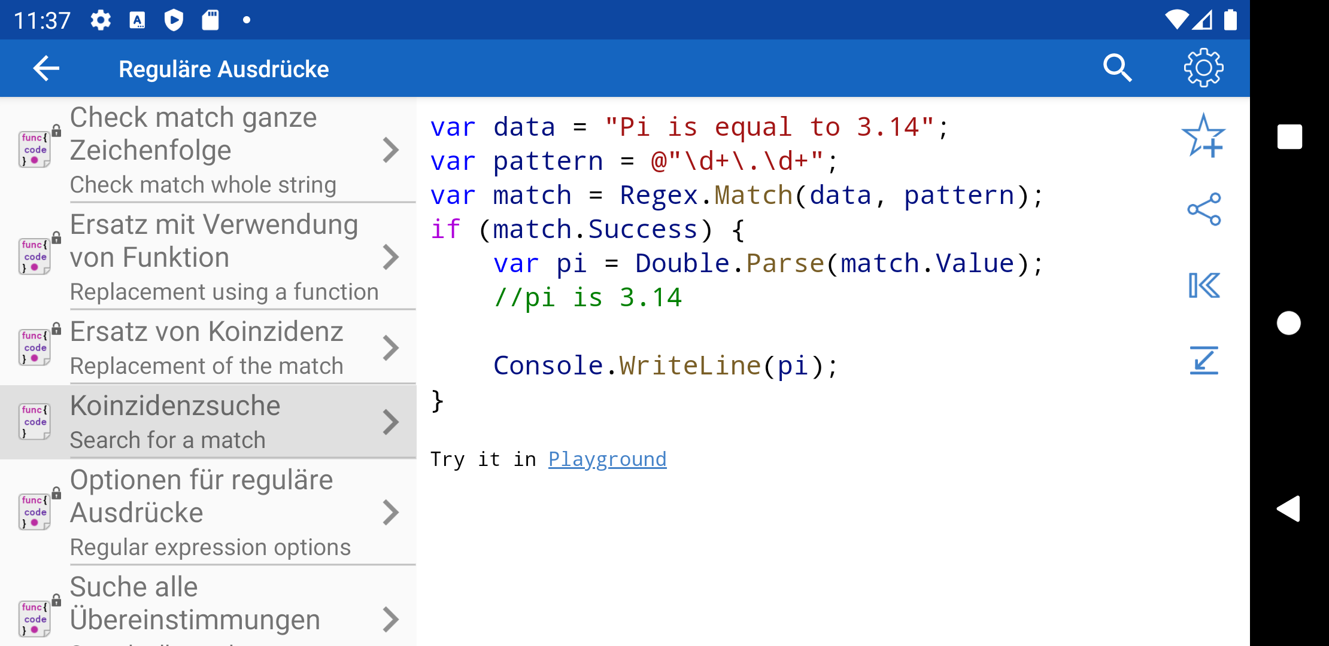1329x646 pixels.
Task: Expand Koinzidenzsuche chevron
Action: tap(391, 422)
